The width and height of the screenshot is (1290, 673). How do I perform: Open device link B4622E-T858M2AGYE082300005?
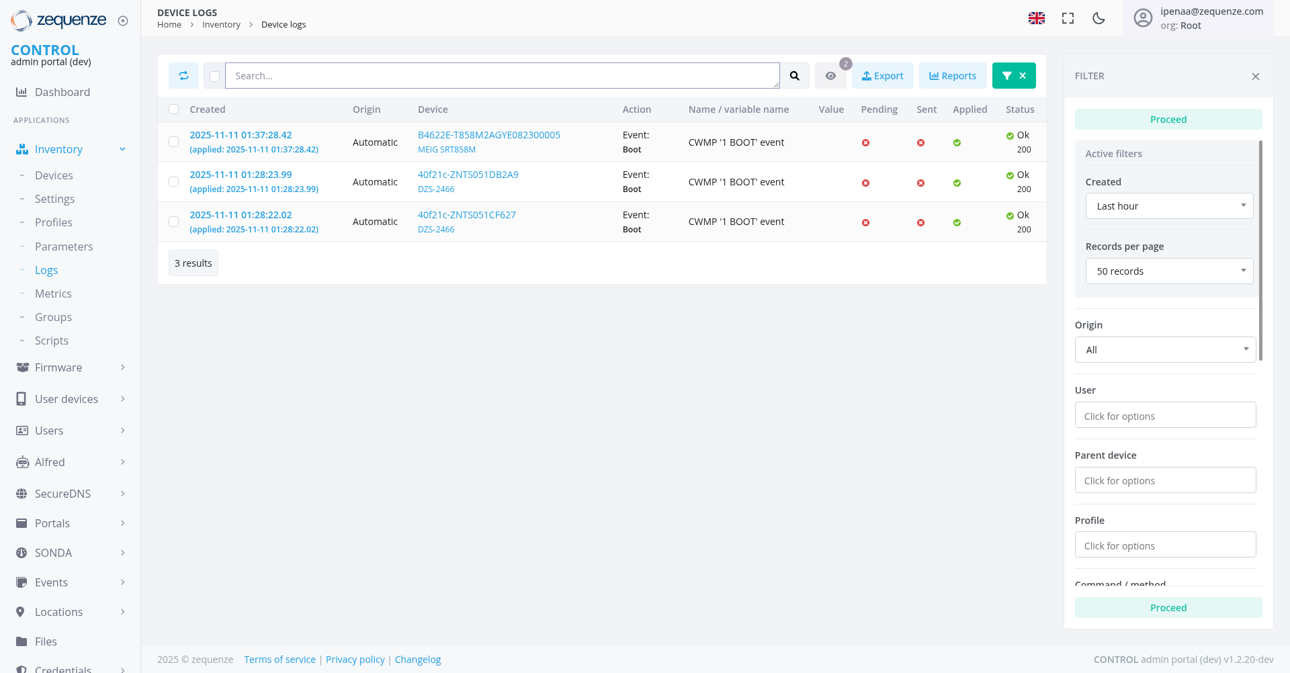pyautogui.click(x=489, y=135)
